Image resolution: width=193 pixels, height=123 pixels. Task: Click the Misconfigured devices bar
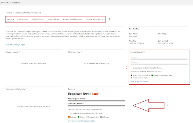96,101
